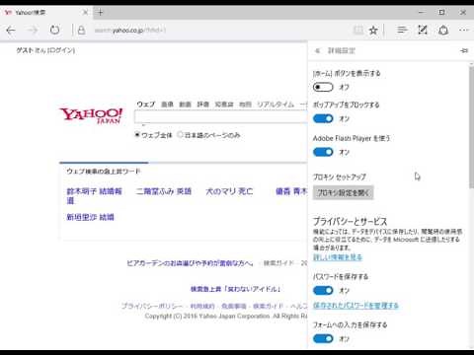Add page to favorites with star icon
Screen dimensions: 474x355
coord(373,31)
